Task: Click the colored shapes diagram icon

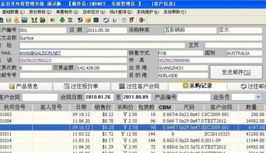Action: click(80, 20)
